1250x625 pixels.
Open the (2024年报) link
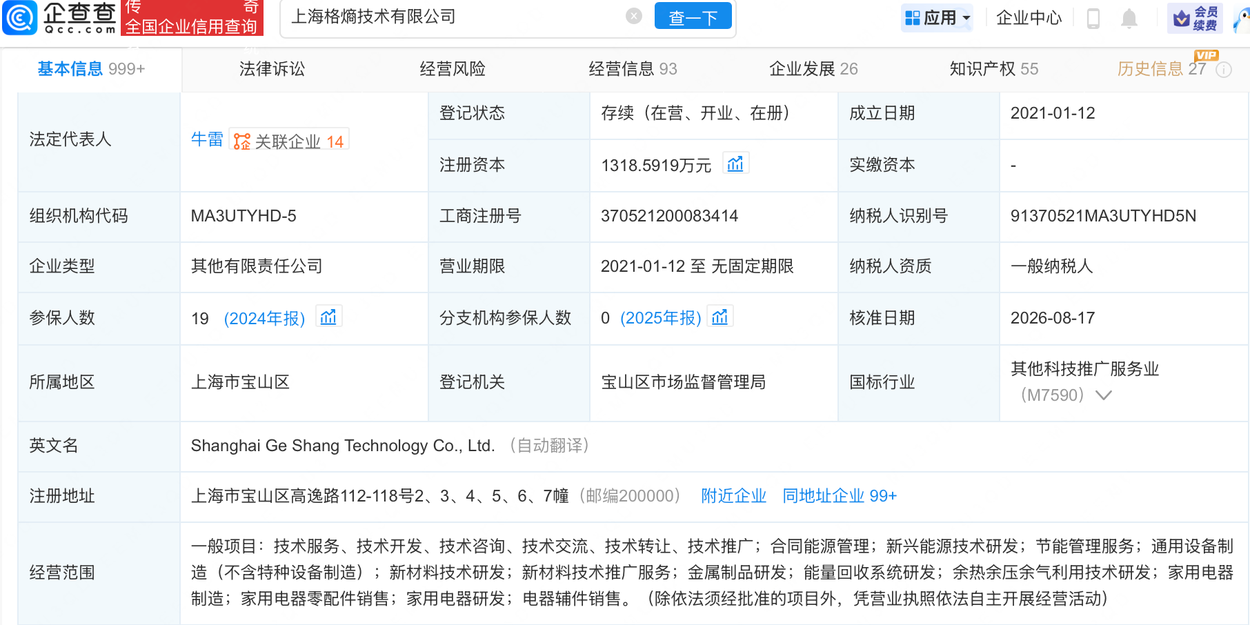(264, 318)
